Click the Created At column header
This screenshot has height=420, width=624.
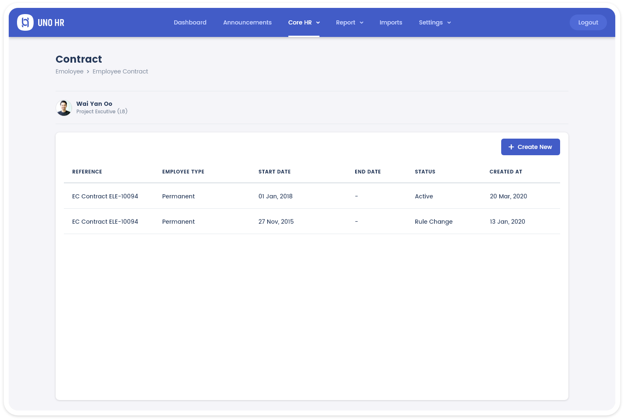[506, 172]
